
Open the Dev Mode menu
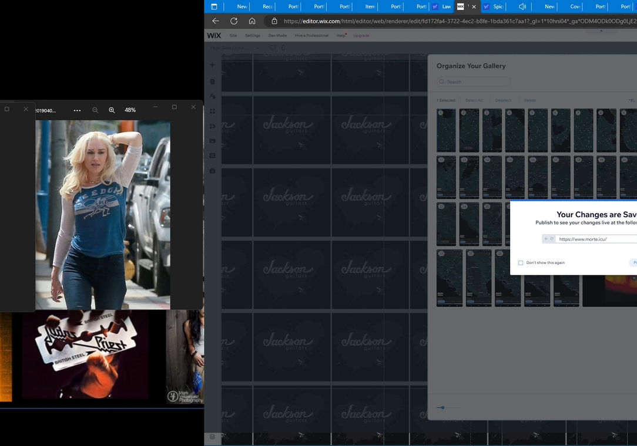coord(277,35)
